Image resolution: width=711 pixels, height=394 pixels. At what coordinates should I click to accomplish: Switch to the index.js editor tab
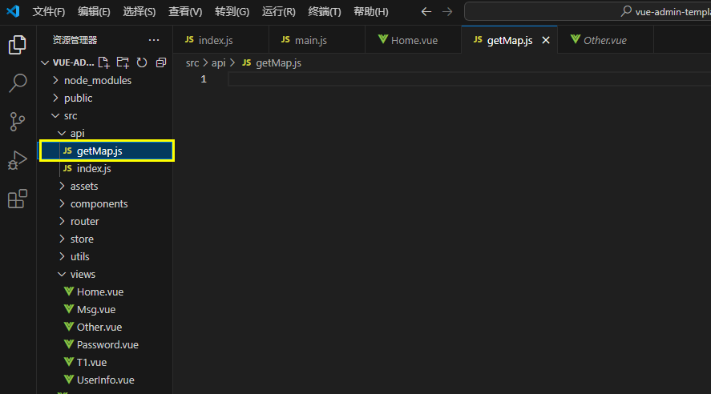tap(220, 40)
